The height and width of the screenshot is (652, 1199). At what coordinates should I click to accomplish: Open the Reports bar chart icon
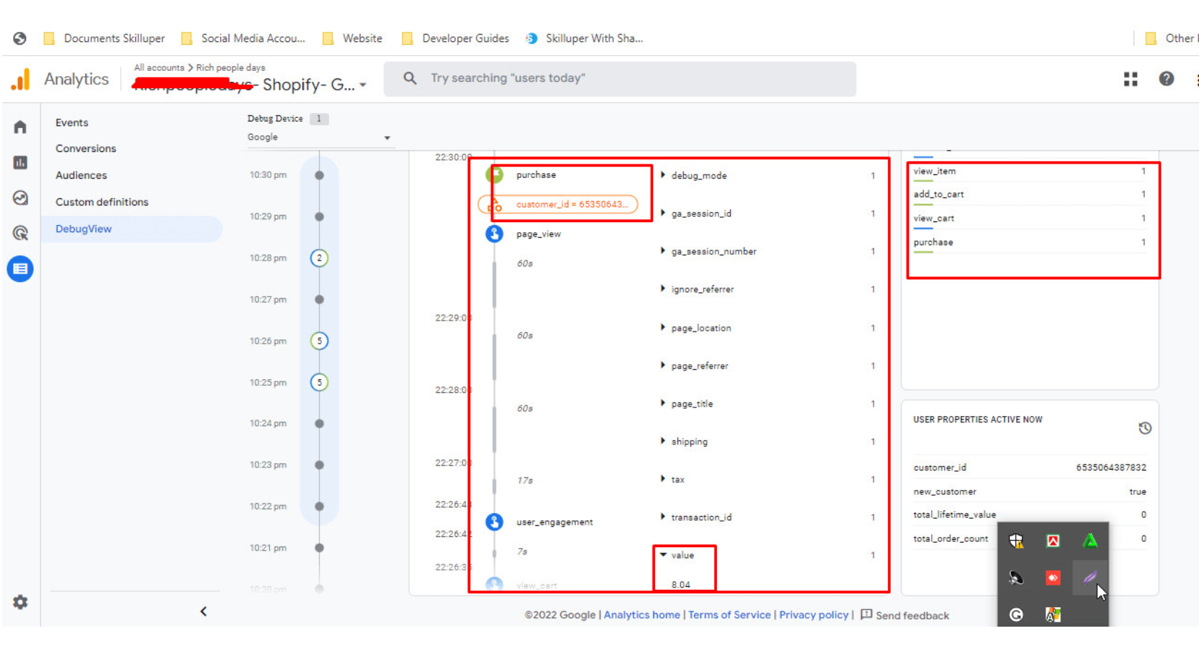20,163
